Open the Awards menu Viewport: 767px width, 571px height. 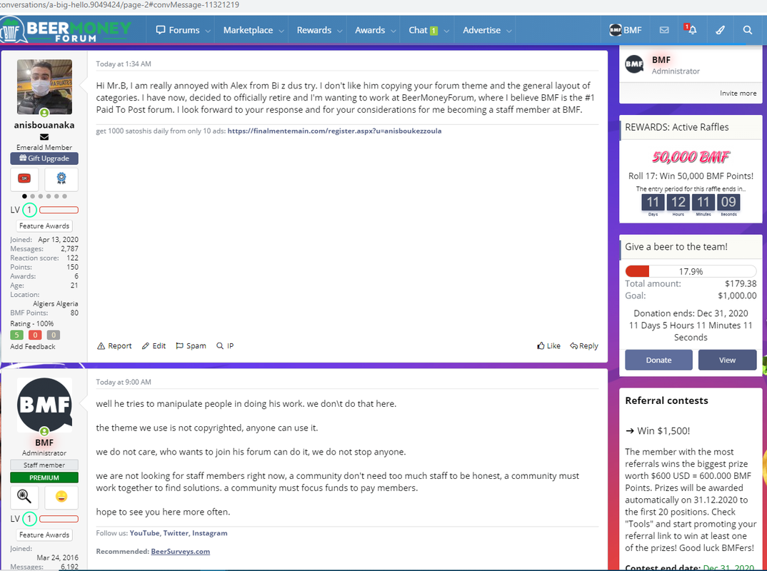(370, 30)
